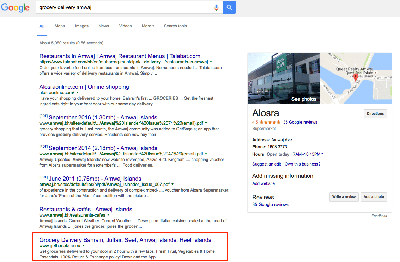The height and width of the screenshot is (262, 400).
Task: Expand arrow beside Issue 71 PDF URL
Action: 206,123
